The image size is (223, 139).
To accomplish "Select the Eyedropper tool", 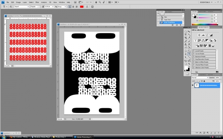I will (189, 38).
